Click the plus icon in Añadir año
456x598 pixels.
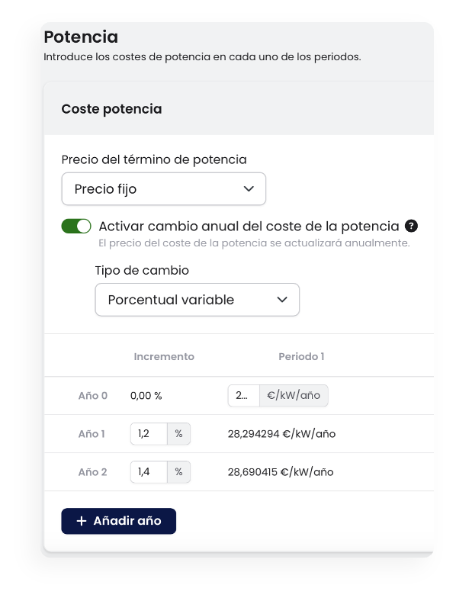point(81,521)
